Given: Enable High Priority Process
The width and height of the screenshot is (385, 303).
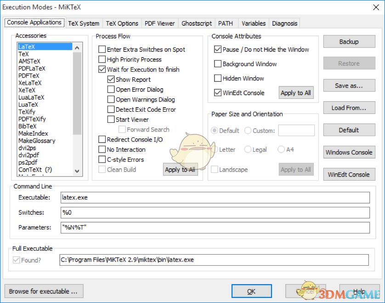Looking at the screenshot, I should click(102, 59).
